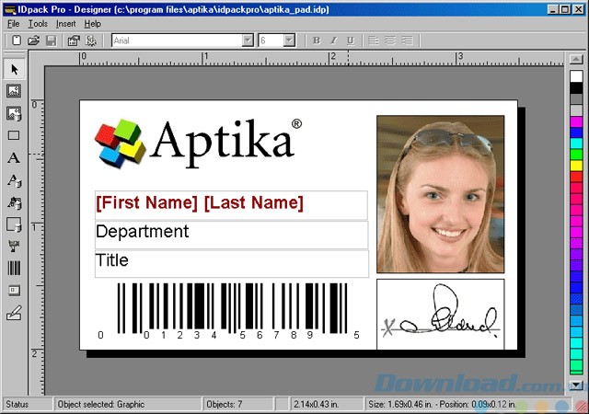Viewport: 589px width, 414px height.
Task: Toggle Underline formatting button
Action: click(351, 40)
